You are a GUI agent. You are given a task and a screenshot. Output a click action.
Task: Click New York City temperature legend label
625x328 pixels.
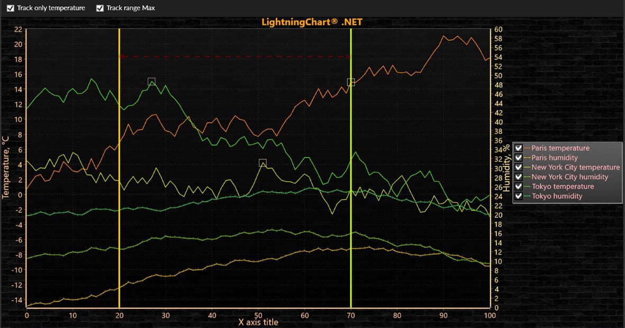(x=576, y=167)
